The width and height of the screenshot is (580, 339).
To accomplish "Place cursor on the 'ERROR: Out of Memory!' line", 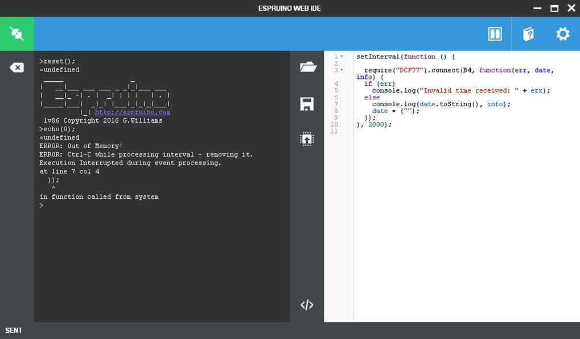I will 81,146.
